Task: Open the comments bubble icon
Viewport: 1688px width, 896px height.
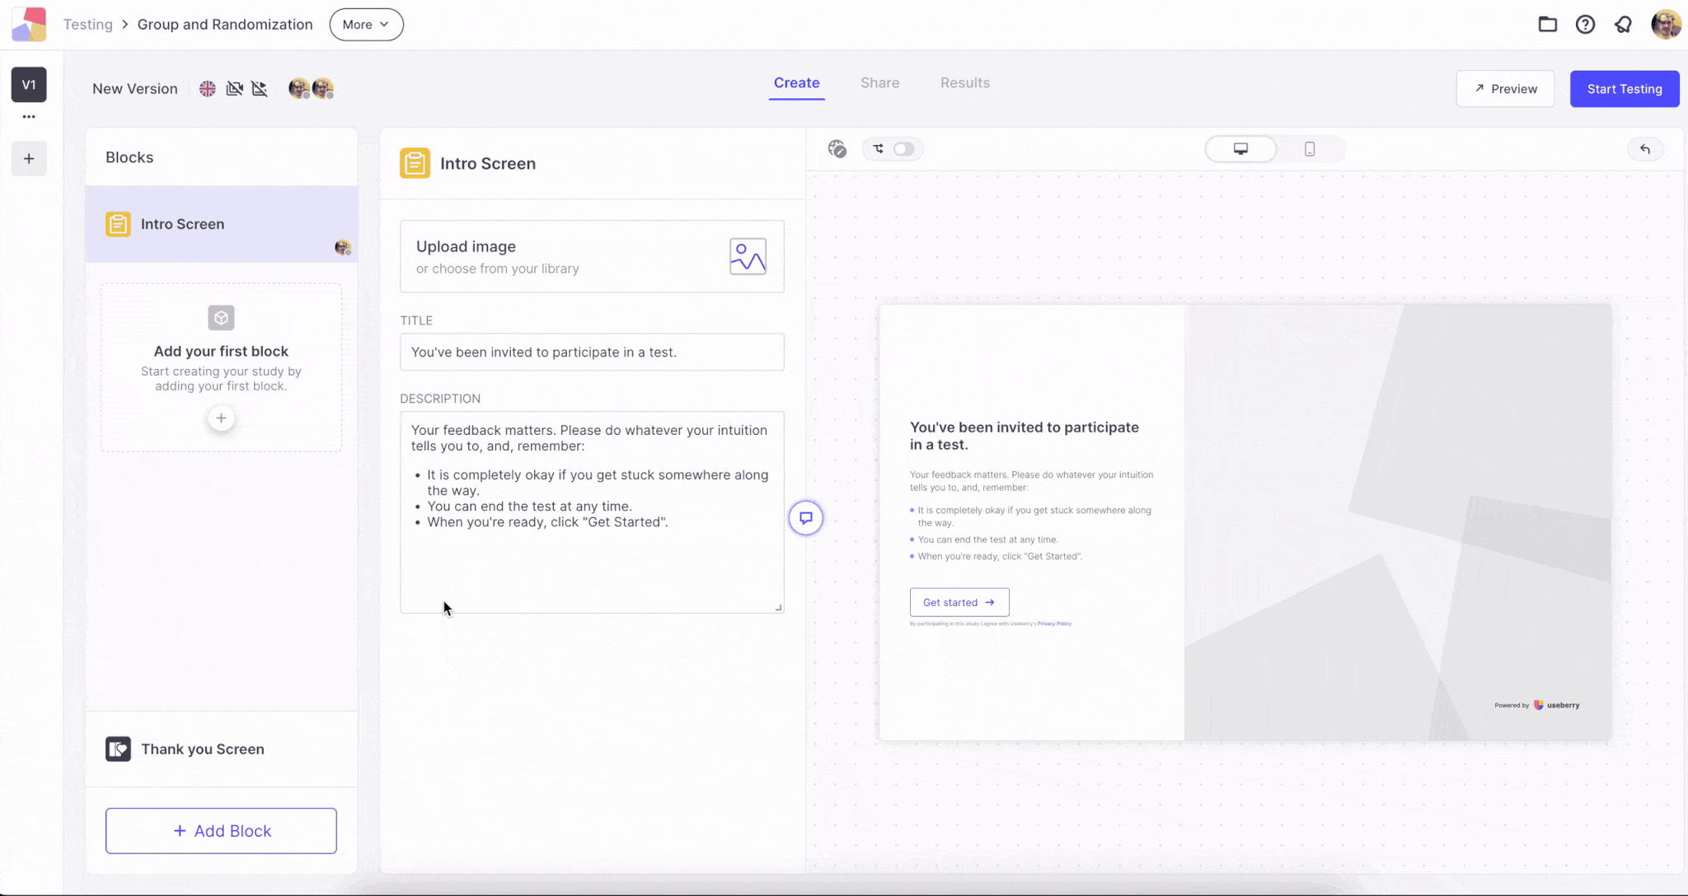Action: (806, 518)
